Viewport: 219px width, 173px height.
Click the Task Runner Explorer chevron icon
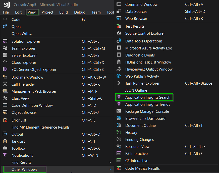click(119, 83)
